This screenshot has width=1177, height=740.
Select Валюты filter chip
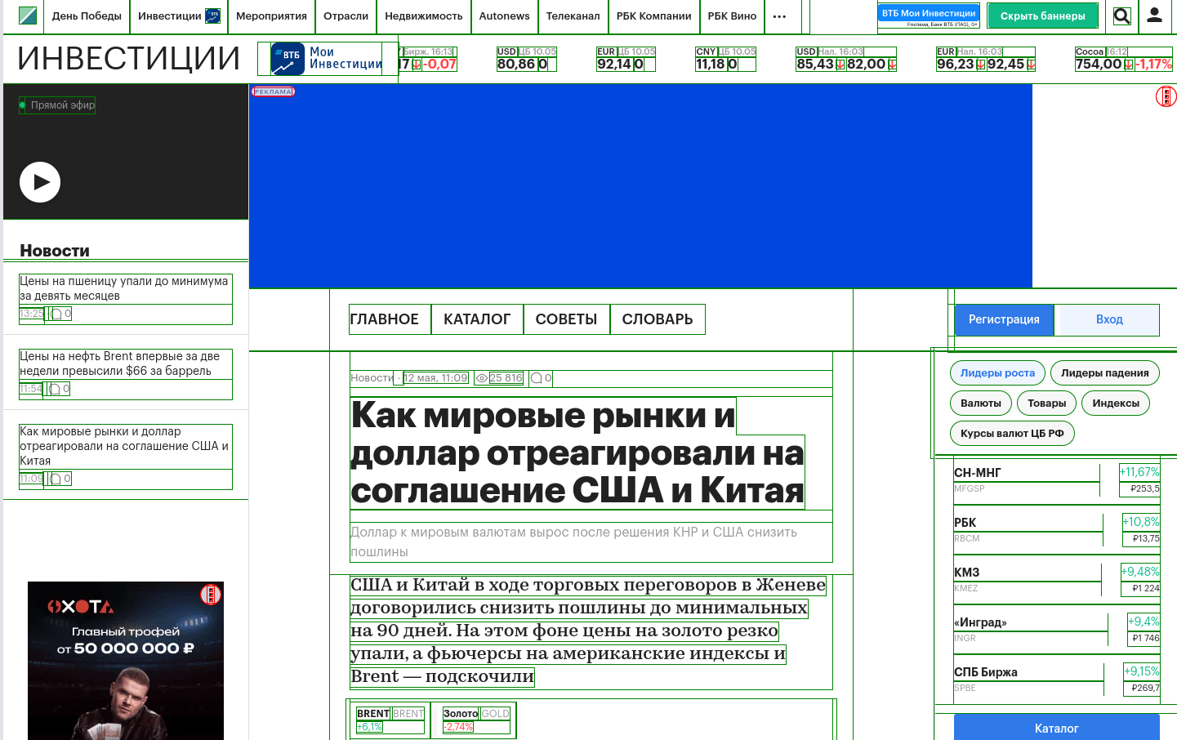(980, 403)
